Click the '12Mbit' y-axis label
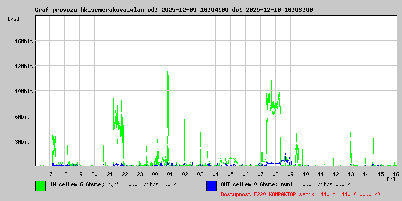The image size is (402, 201). pyautogui.click(x=24, y=66)
